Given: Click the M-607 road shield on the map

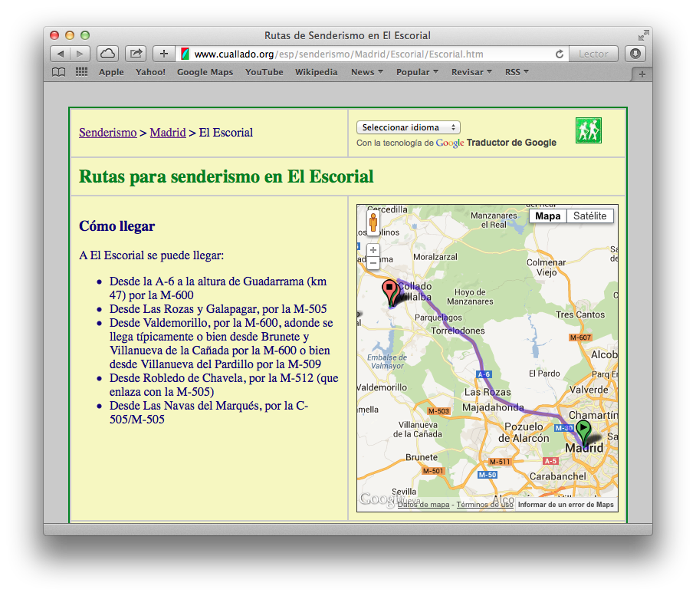Looking at the screenshot, I should (580, 338).
